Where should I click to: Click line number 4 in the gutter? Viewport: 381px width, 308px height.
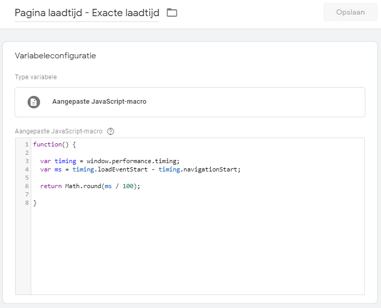coord(27,169)
